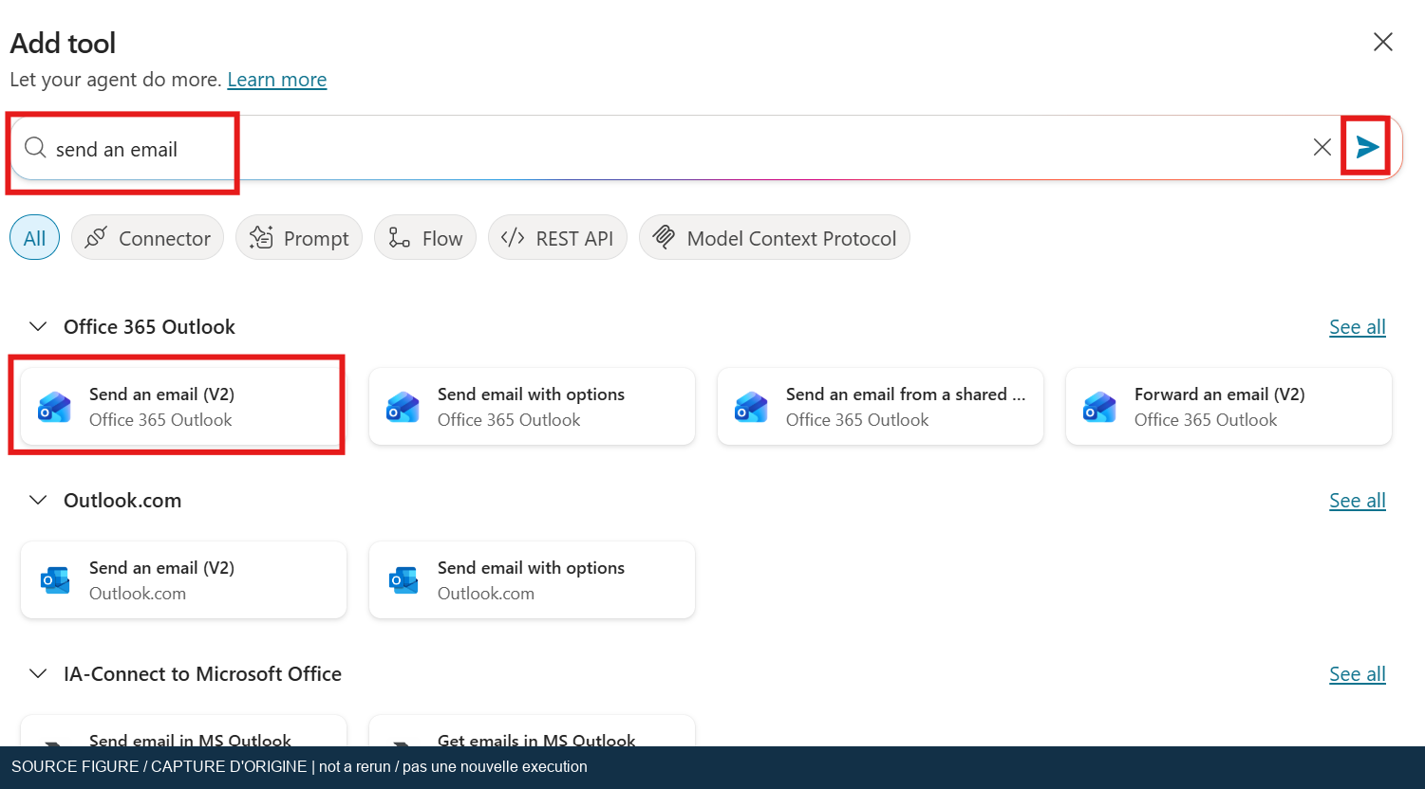
Task: Choose Office 365 Outlook Send email with options
Action: tap(532, 407)
